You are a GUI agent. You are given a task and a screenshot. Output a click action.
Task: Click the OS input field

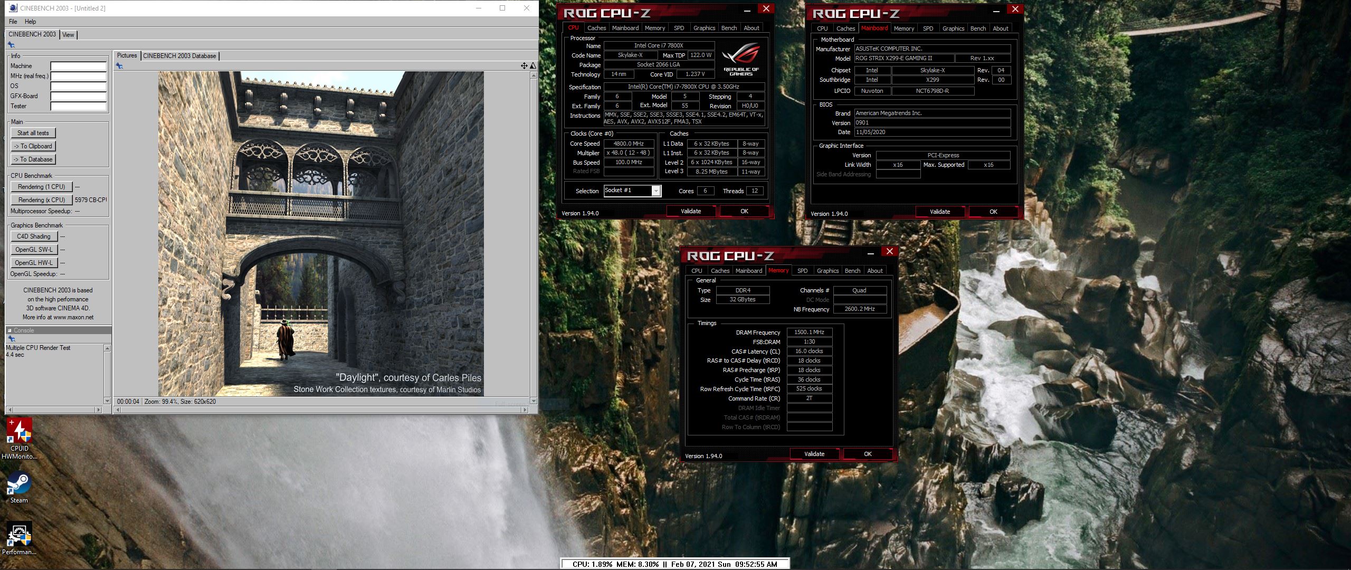pyautogui.click(x=78, y=86)
